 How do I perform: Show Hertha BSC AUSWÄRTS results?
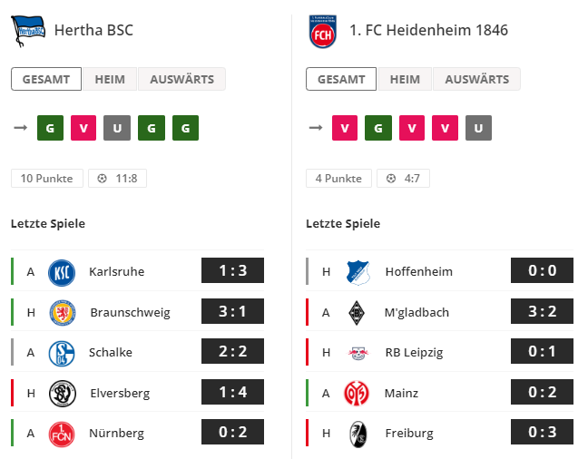181,79
